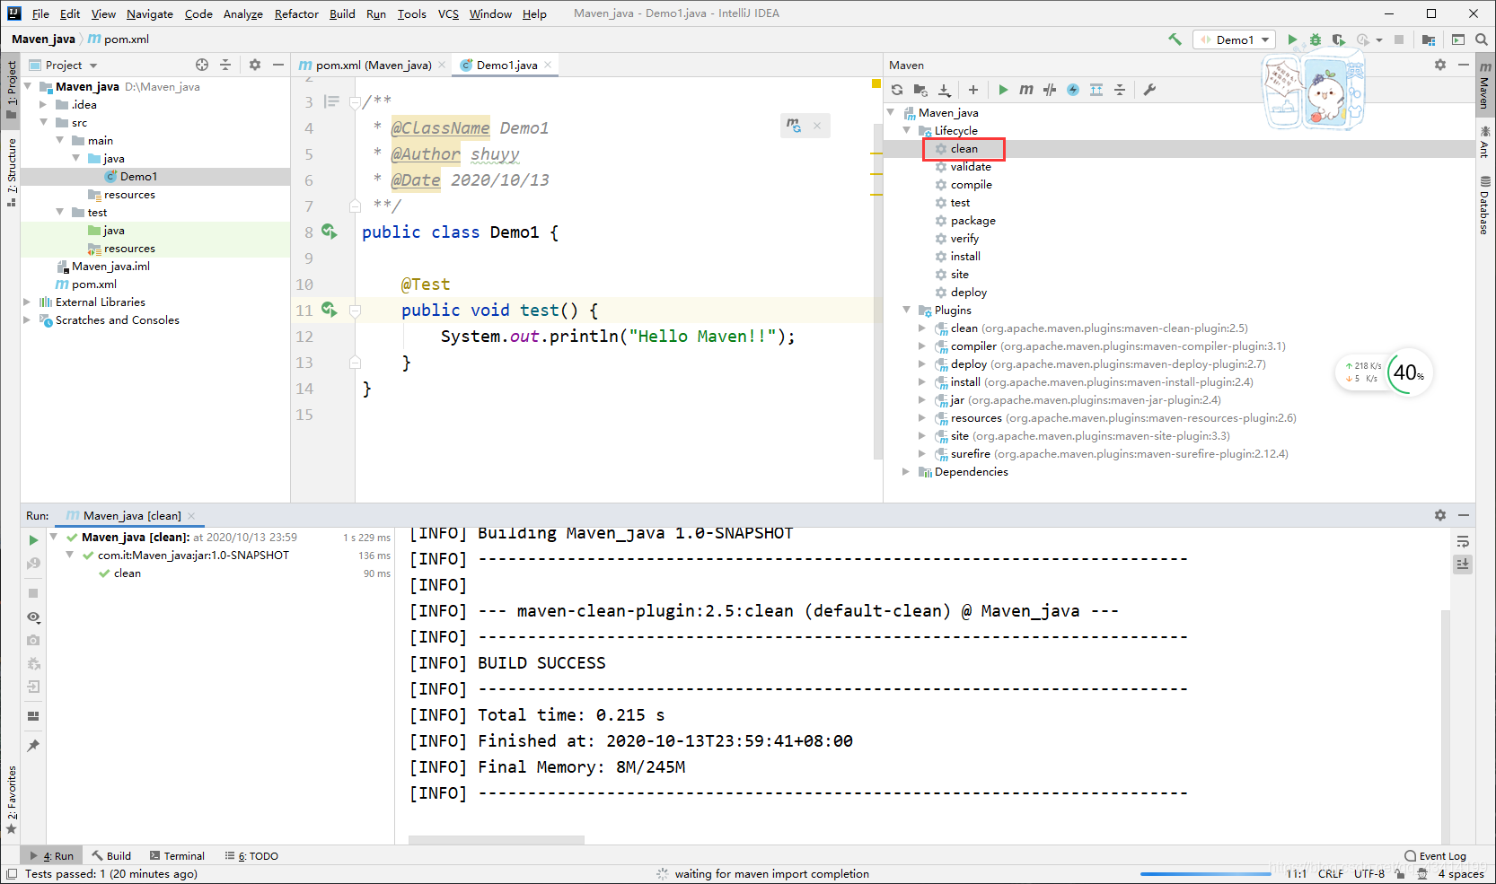Toggle scroll to end in Run console
The width and height of the screenshot is (1496, 884).
pos(1463,565)
